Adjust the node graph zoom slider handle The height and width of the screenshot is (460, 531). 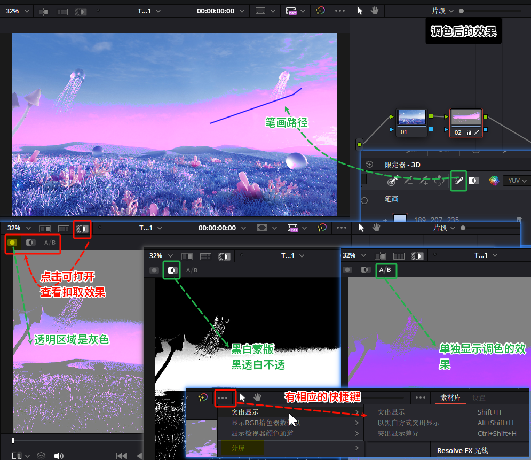[461, 11]
